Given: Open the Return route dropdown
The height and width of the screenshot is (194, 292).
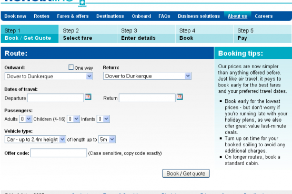Looking at the screenshot, I should tap(147, 76).
